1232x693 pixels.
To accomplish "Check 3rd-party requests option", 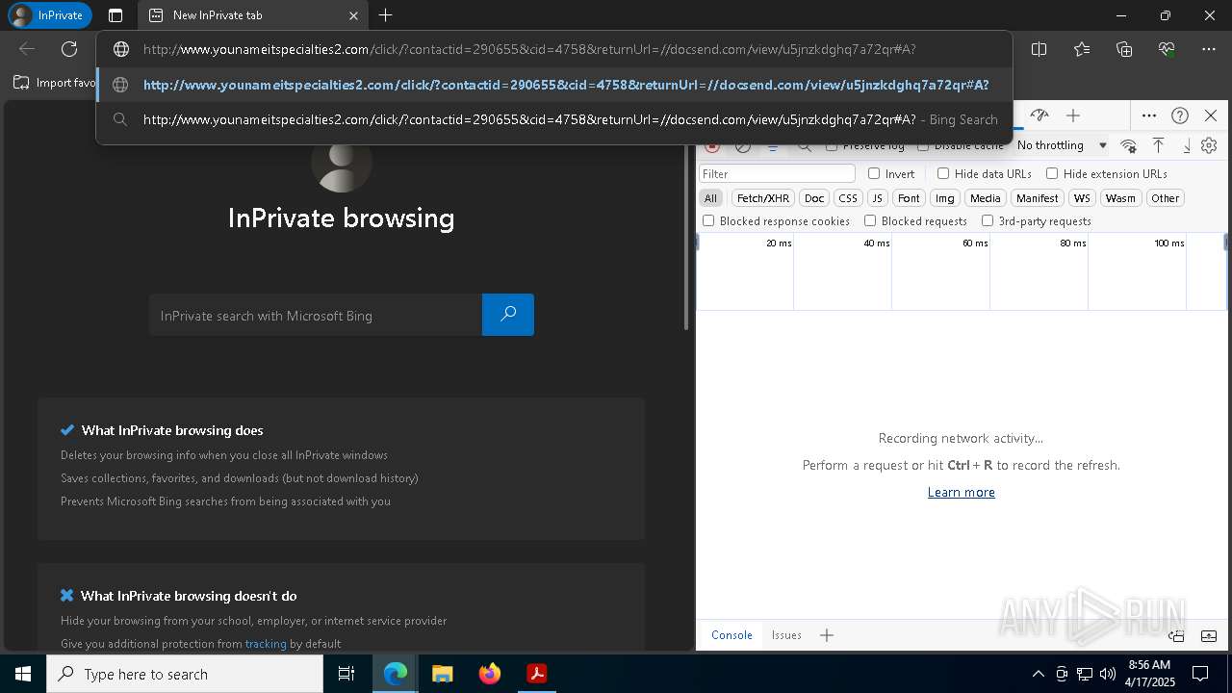I will point(988,221).
